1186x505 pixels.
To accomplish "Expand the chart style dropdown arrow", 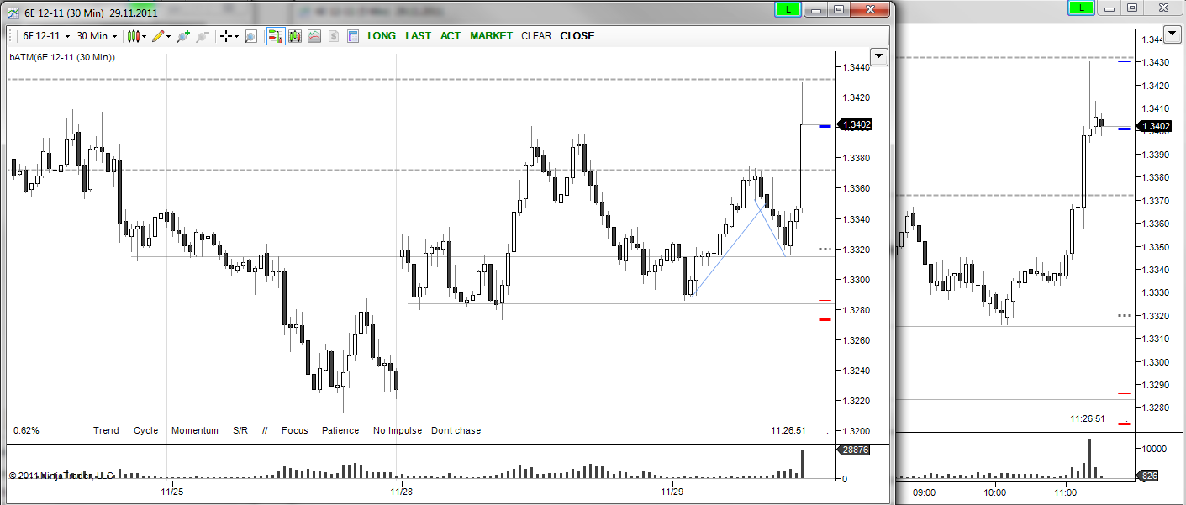I will 144,36.
